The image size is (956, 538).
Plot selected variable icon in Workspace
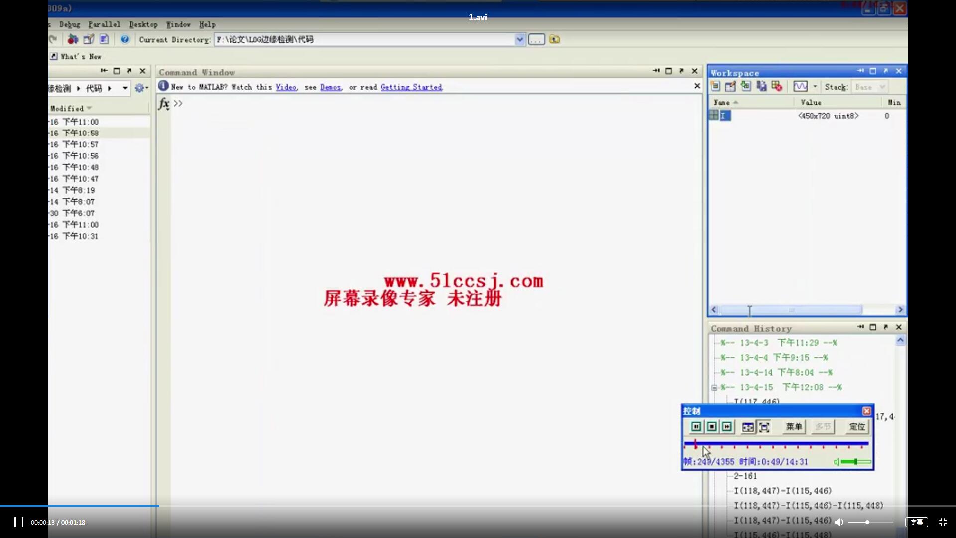pos(800,86)
